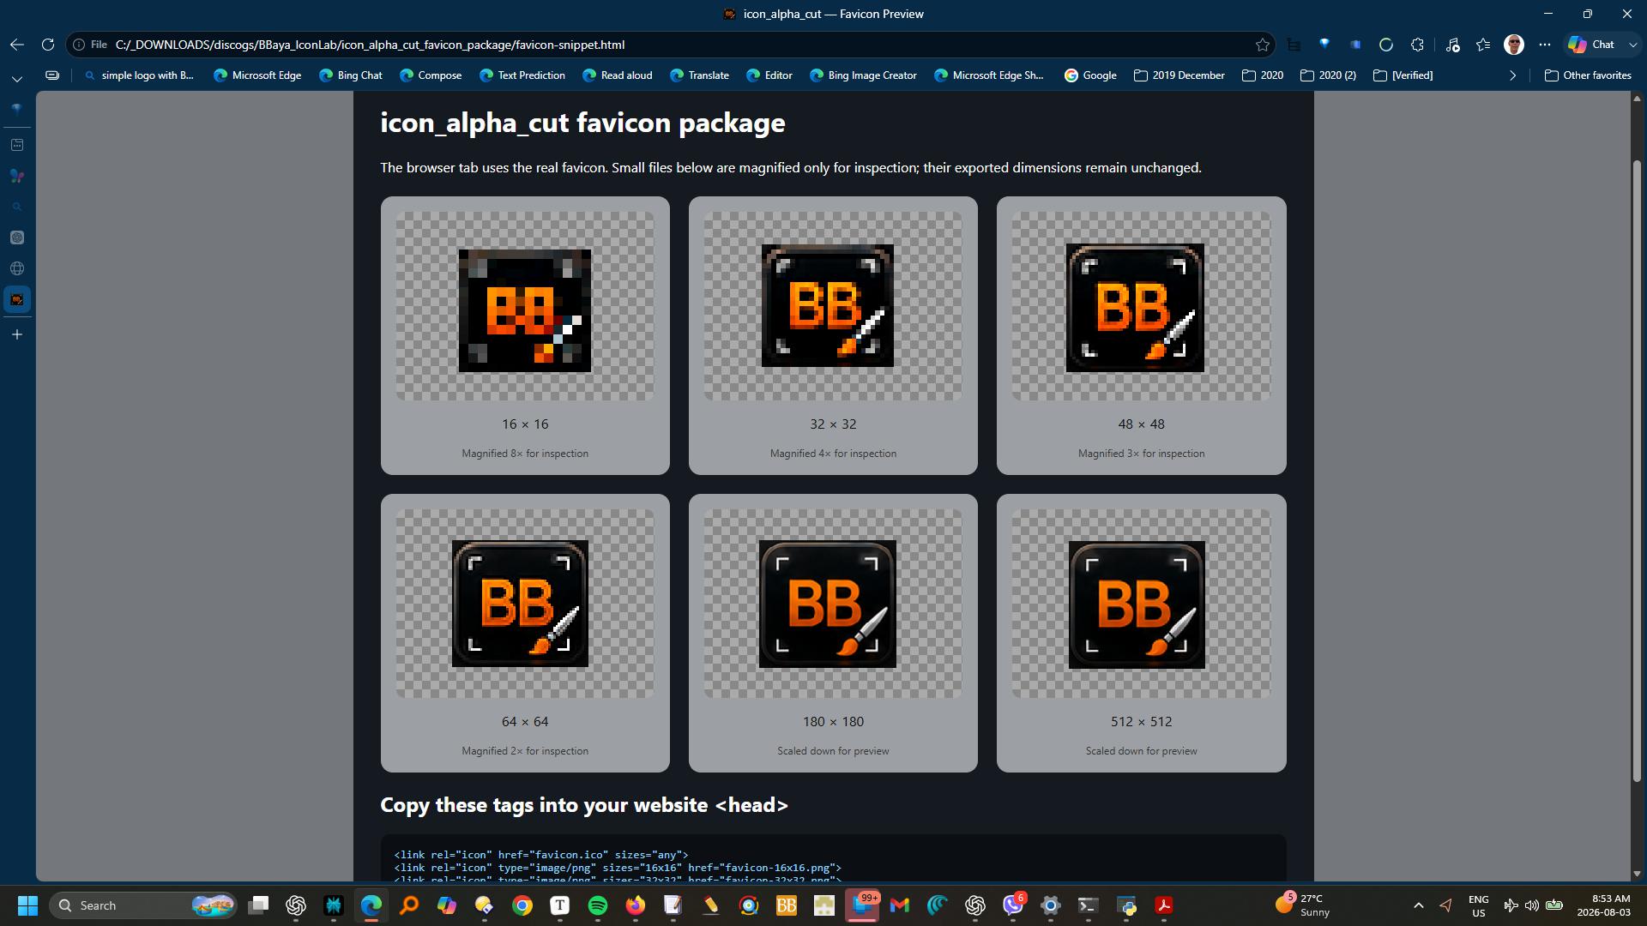This screenshot has width=1647, height=926.
Task: Click the taskbar Search box
Action: pyautogui.click(x=143, y=905)
